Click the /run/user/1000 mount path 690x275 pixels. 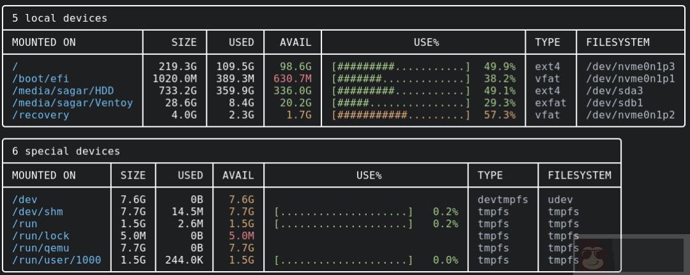pyautogui.click(x=56, y=260)
